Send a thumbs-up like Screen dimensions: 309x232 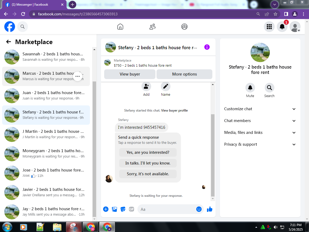coord(210,209)
